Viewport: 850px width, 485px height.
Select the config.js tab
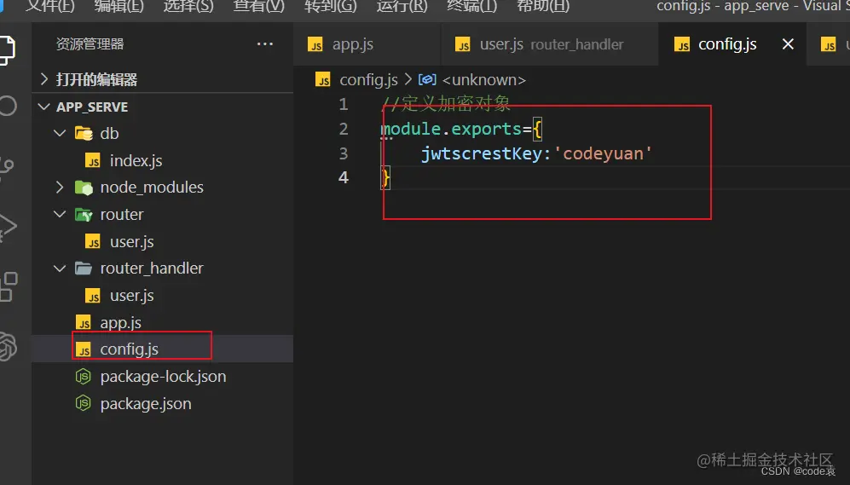(x=732, y=44)
